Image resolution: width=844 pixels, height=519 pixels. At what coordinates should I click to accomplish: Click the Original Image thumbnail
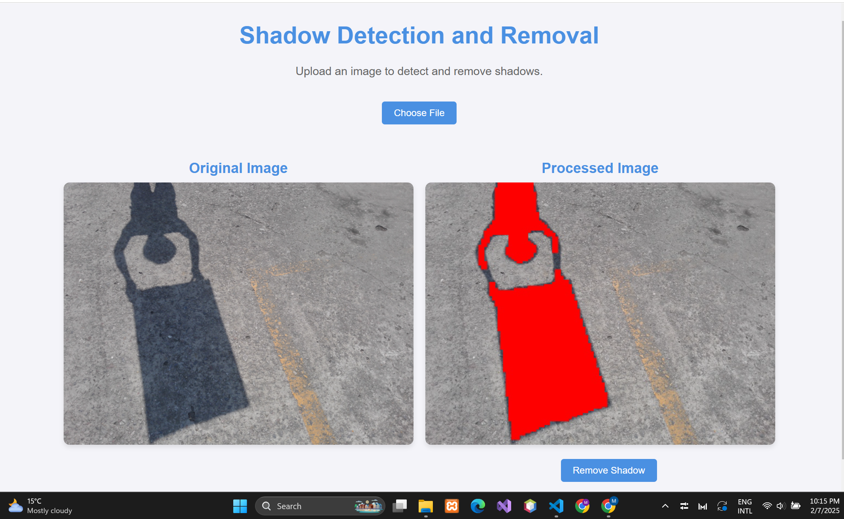pos(238,313)
